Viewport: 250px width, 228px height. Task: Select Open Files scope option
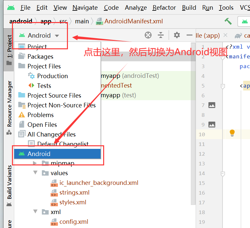pos(57,125)
